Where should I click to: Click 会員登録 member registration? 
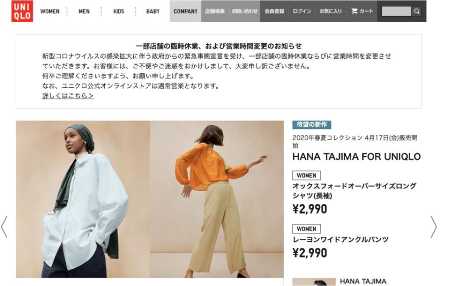click(274, 11)
